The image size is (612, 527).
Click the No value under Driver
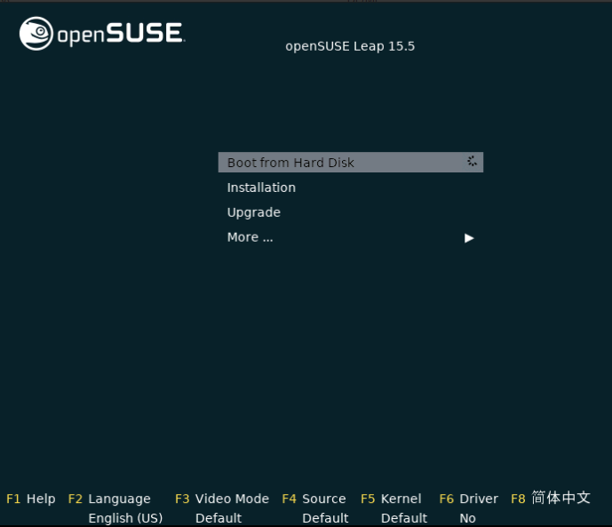tap(467, 518)
